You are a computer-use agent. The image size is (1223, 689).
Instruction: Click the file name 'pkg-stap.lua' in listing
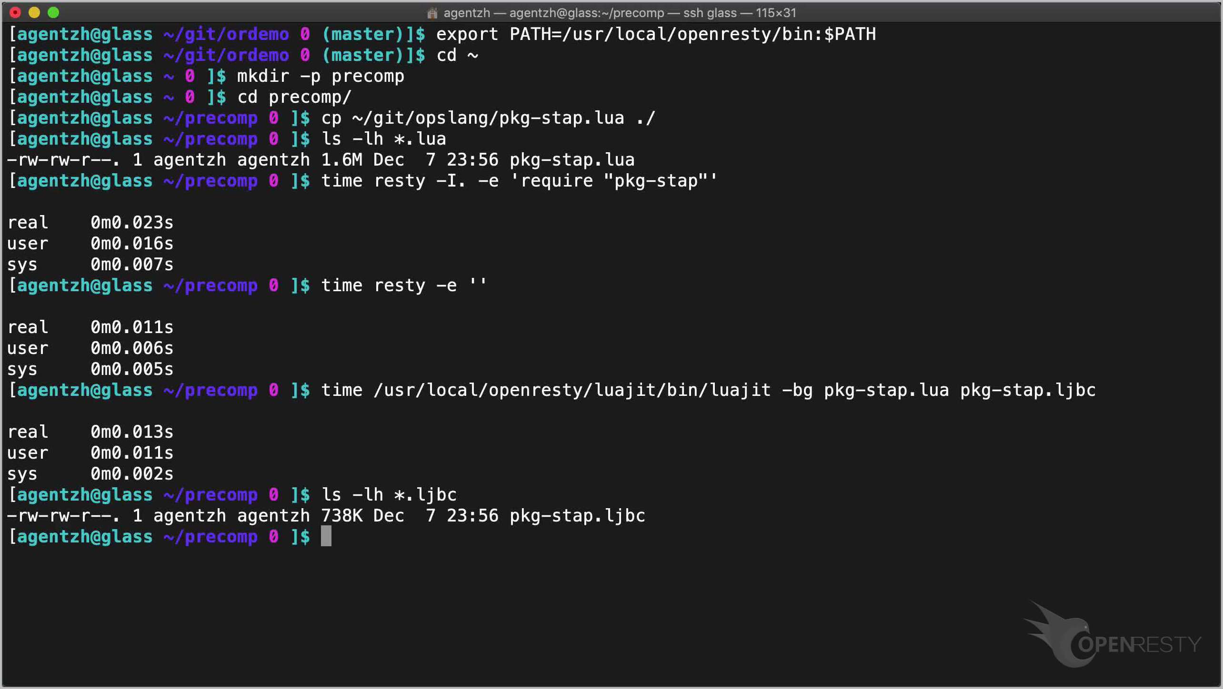tap(572, 160)
